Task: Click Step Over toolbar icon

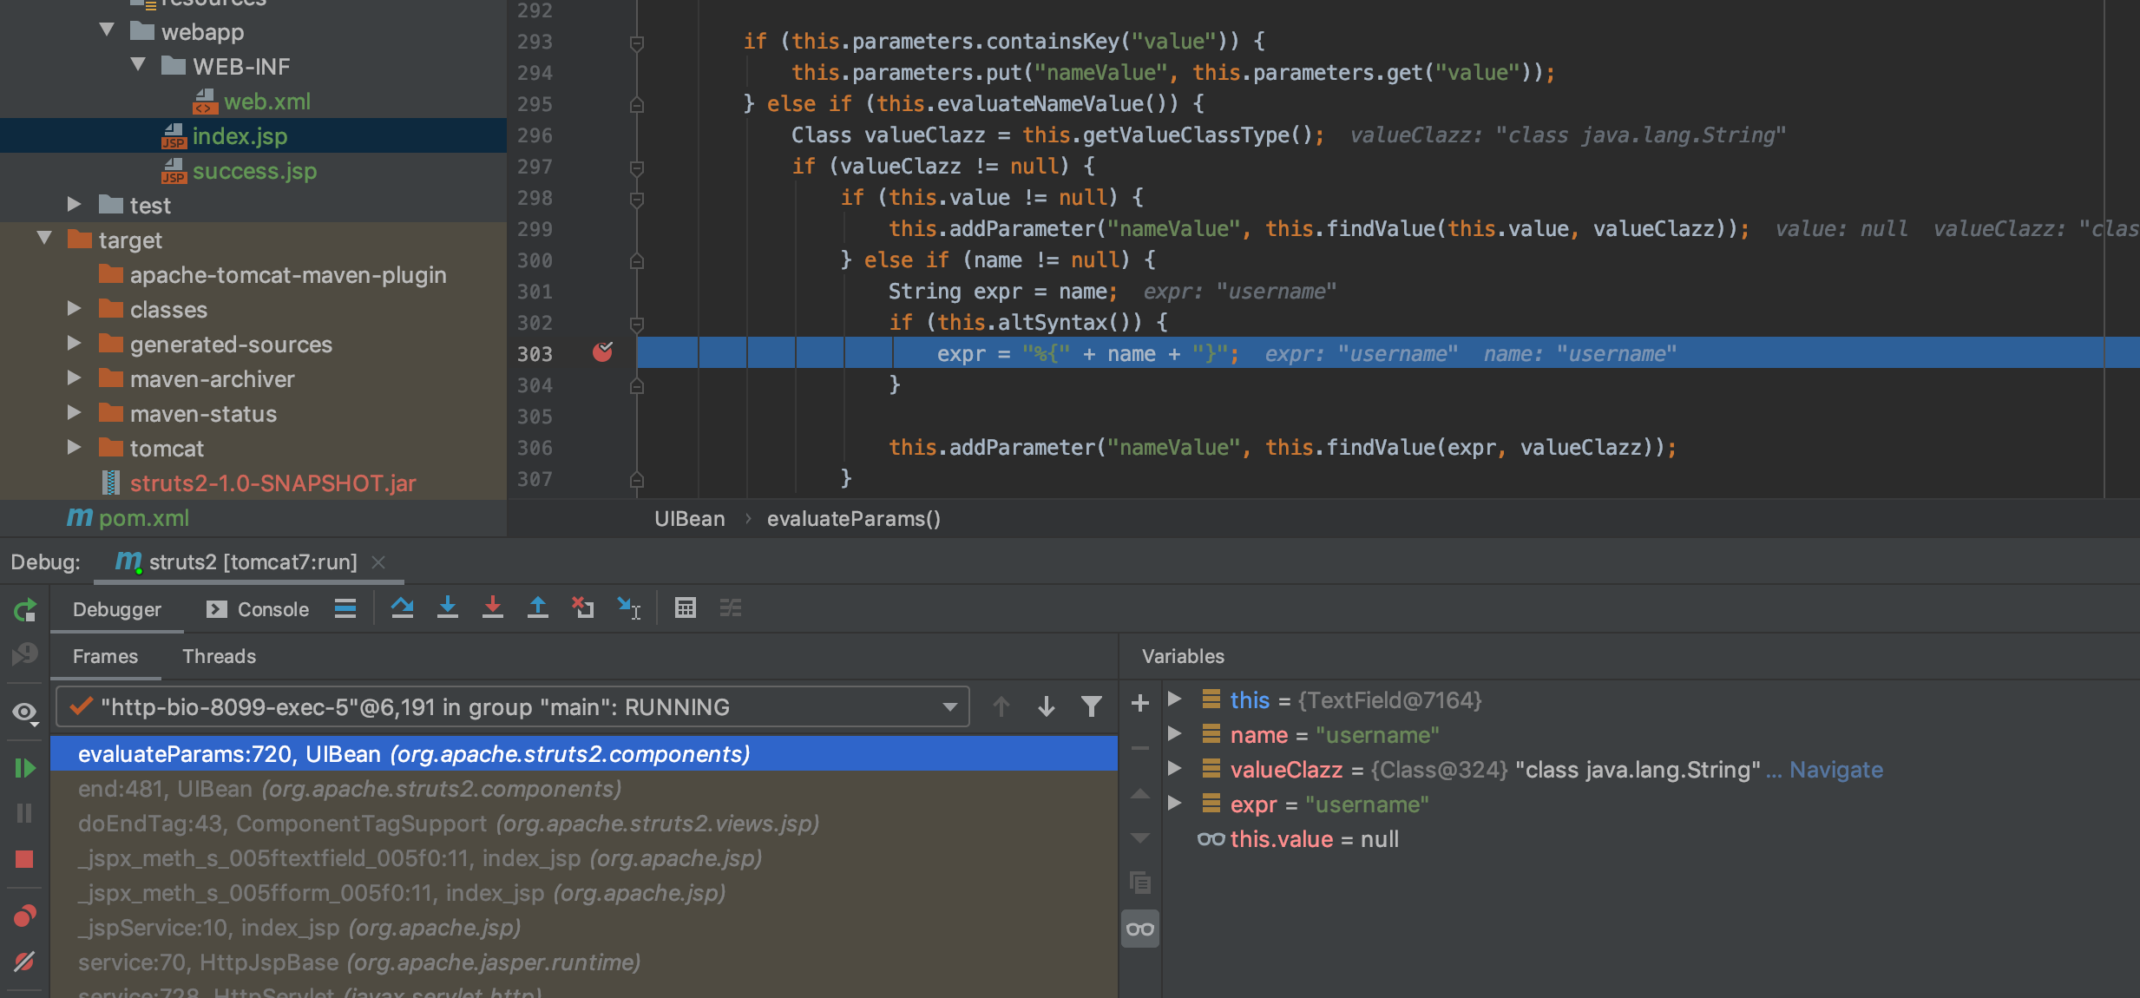Action: point(403,608)
